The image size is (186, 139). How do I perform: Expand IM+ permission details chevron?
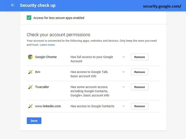(124, 72)
